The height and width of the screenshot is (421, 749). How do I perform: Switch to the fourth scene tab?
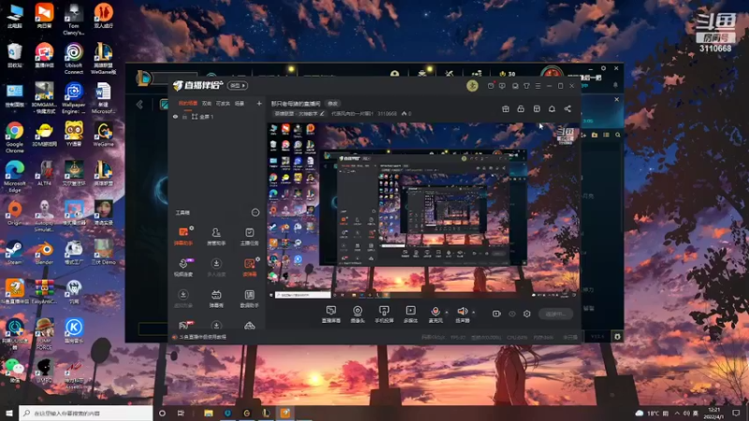click(240, 103)
